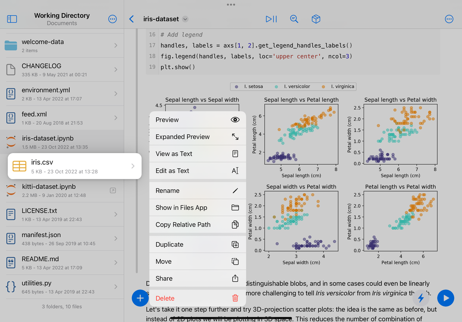Toggle the sidebar panel icon
Viewport: 462px width, 322px height.
click(12, 19)
